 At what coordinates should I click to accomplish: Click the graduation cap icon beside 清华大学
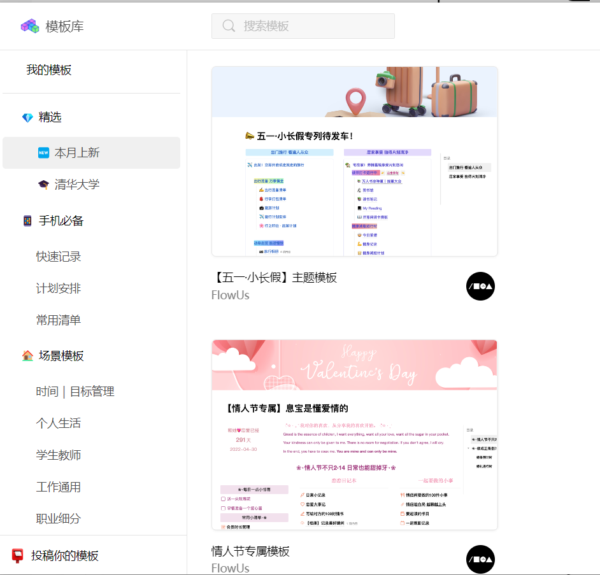coord(43,185)
